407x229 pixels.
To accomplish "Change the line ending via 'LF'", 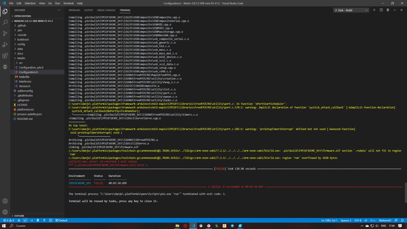I will coord(366,220).
